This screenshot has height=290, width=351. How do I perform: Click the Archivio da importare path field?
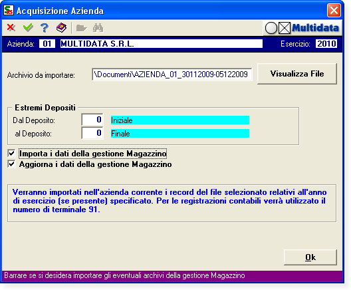pyautogui.click(x=172, y=74)
